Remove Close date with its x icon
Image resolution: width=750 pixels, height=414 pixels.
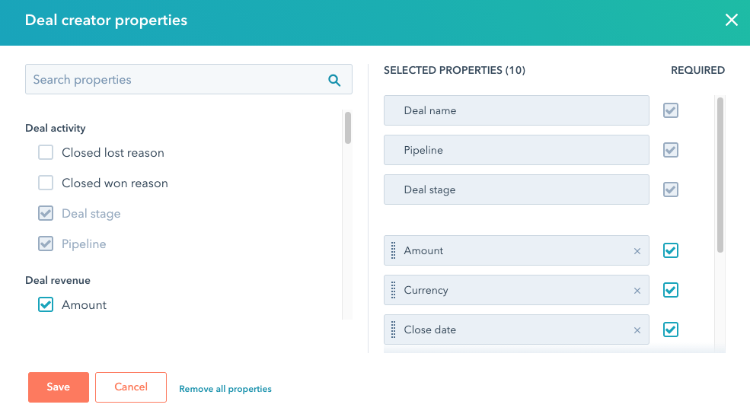[x=637, y=330]
